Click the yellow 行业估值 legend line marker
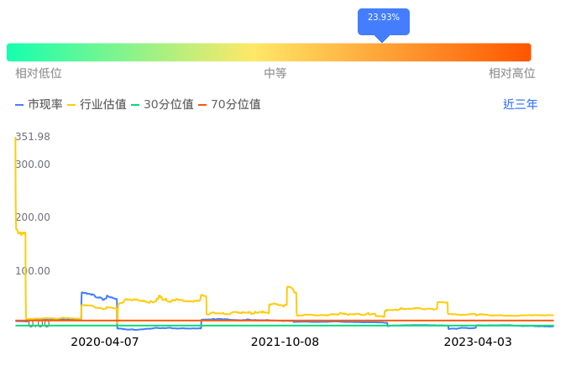576x371 pixels. coord(71,105)
